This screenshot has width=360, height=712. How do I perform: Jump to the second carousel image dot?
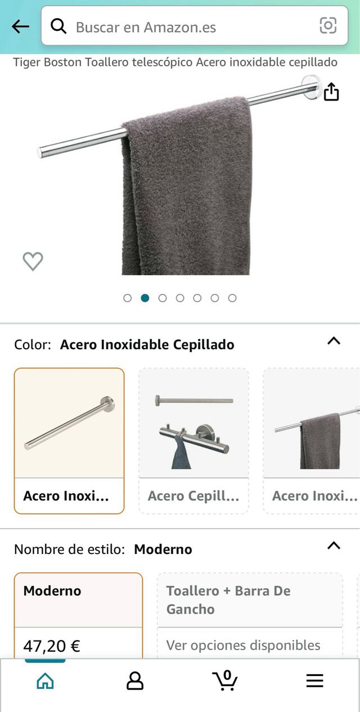pyautogui.click(x=145, y=298)
